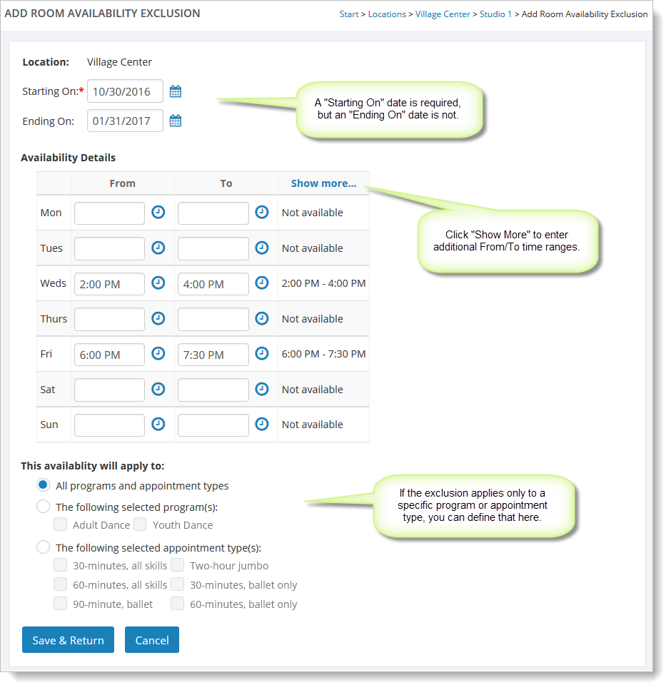Image resolution: width=671 pixels, height=690 pixels.
Task: Focus the Starting On date field
Action: 125,91
